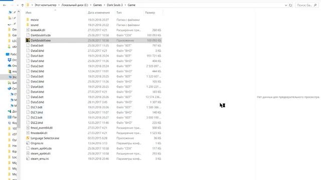Select Data2.bhd file
This screenshot has width=321, height=180.
pyautogui.click(x=37, y=71)
